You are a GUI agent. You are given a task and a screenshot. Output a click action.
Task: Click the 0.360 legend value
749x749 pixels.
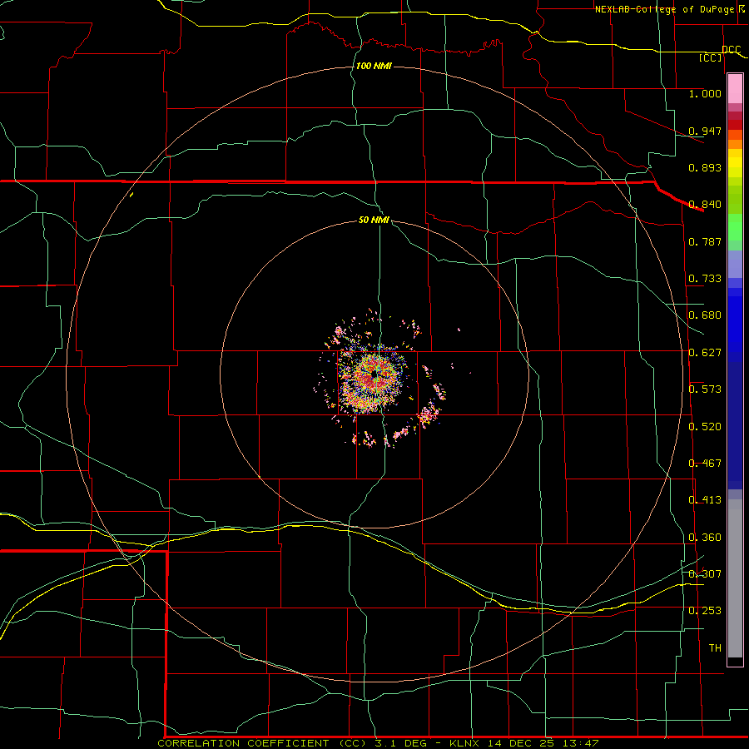coord(705,538)
